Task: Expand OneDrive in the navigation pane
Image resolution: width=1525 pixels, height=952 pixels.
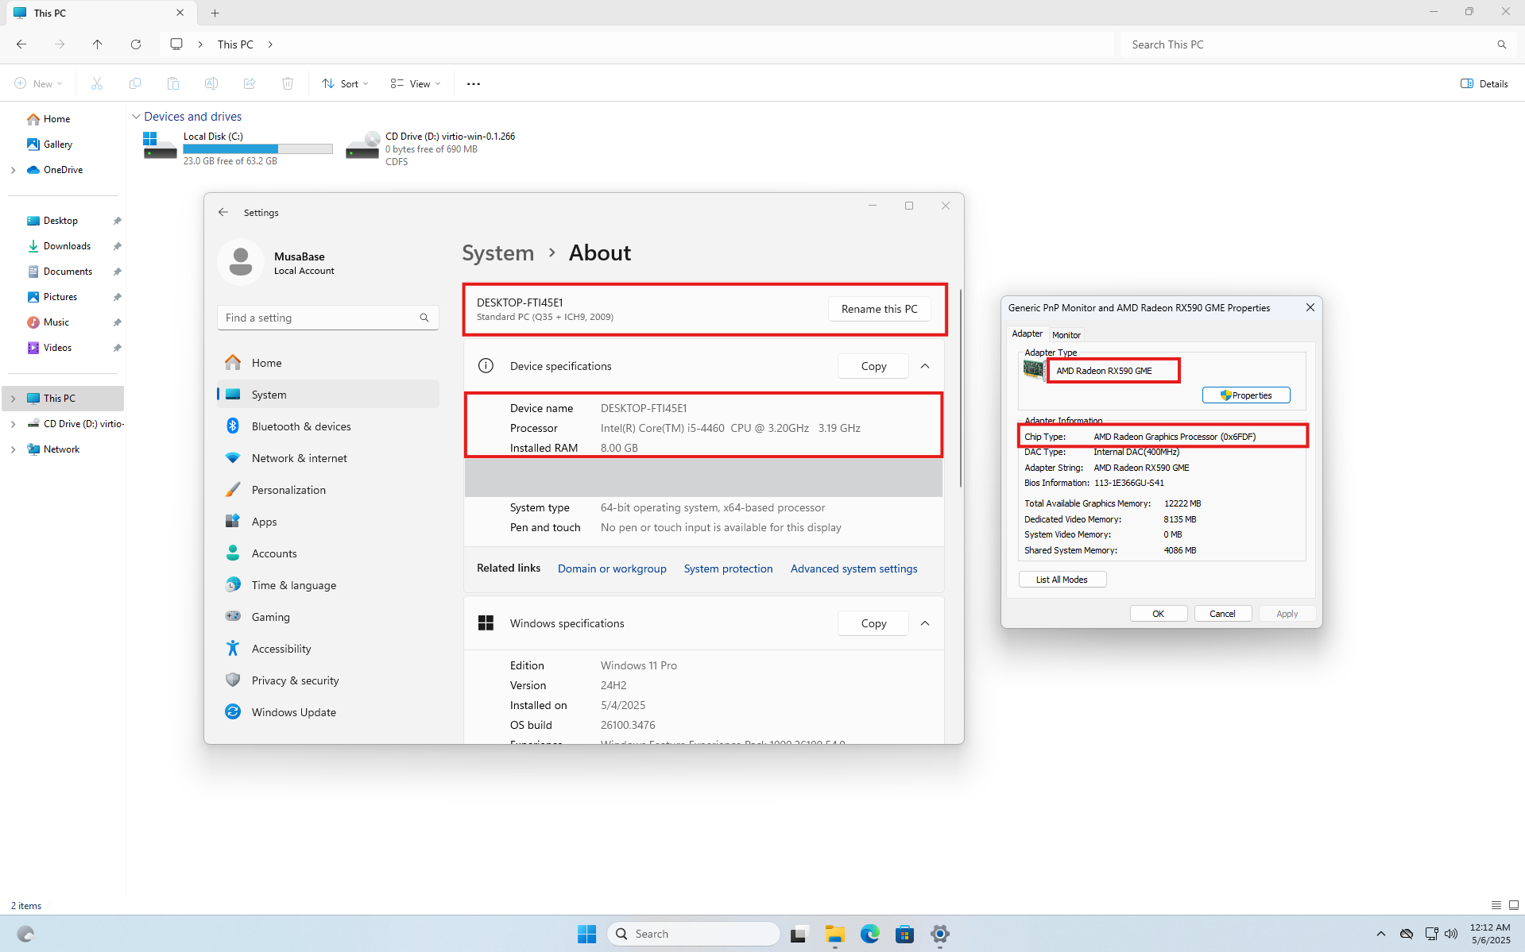Action: coord(13,170)
